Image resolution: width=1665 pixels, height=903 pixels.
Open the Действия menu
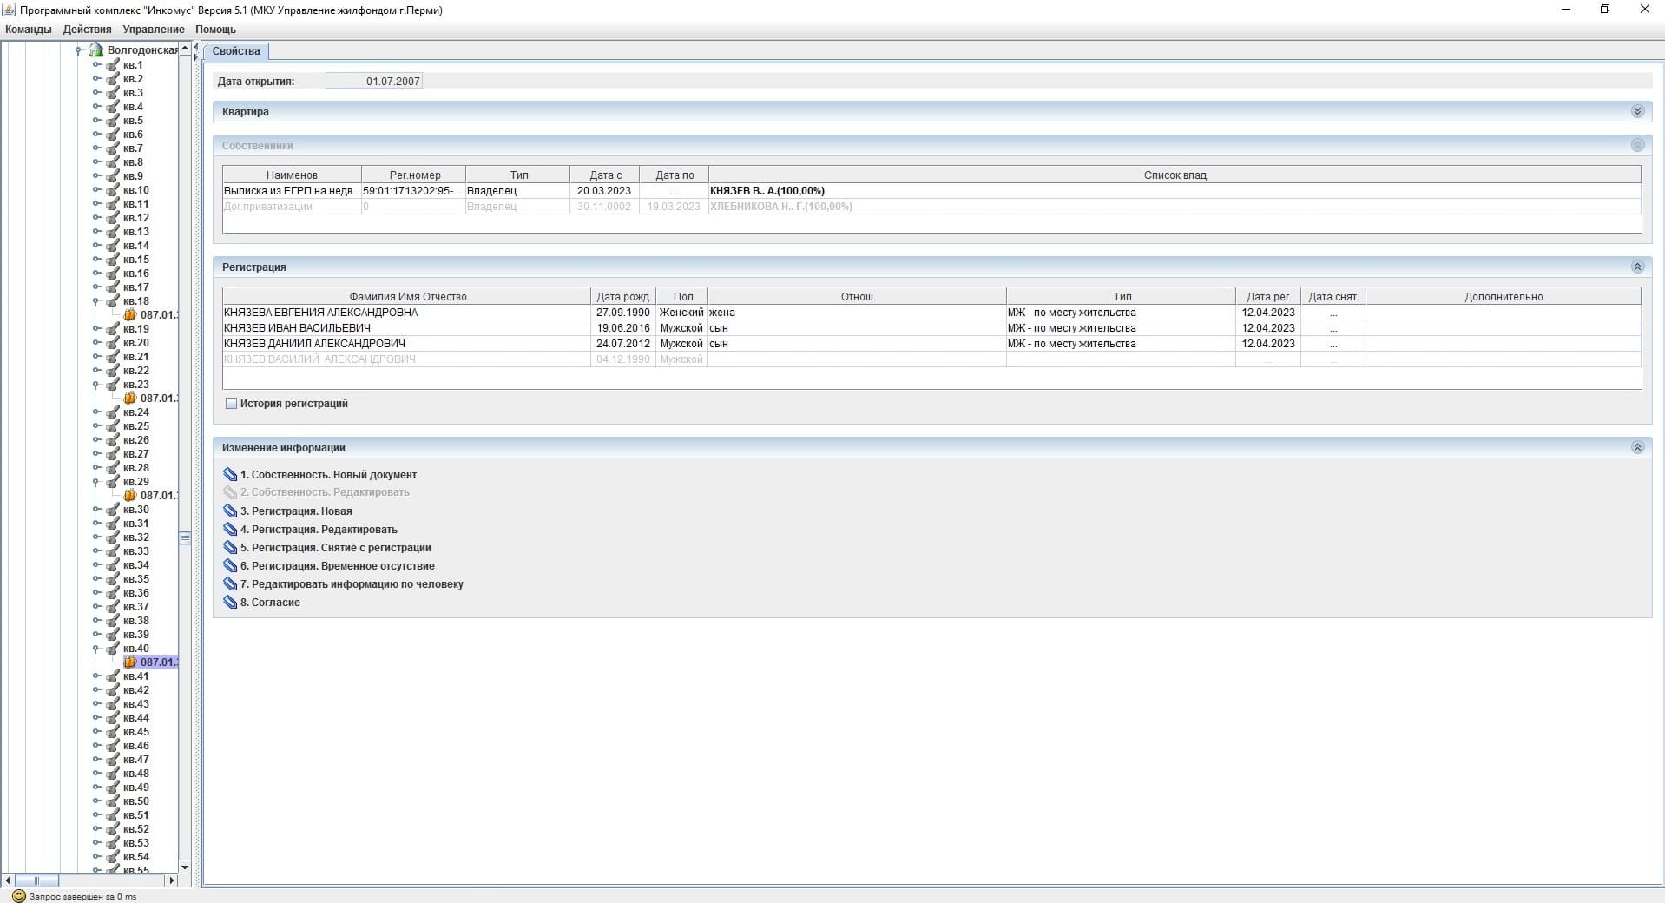pos(87,30)
